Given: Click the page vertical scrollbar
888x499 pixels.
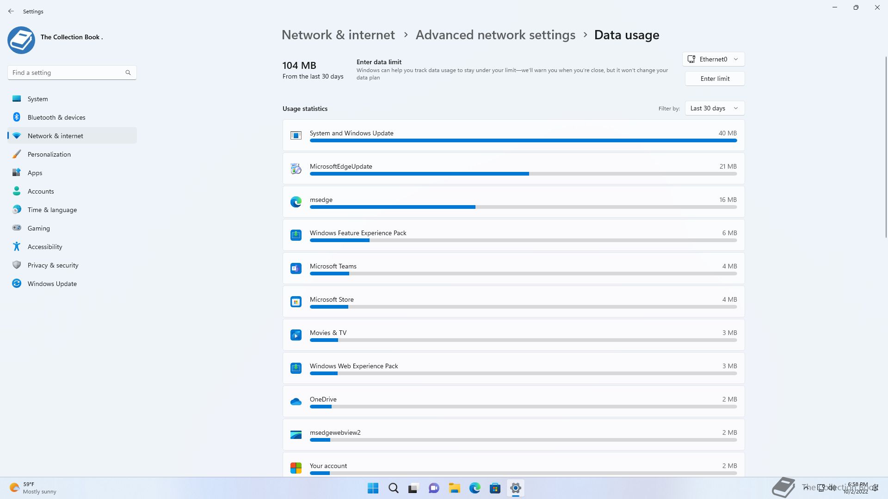Looking at the screenshot, I should 886,148.
